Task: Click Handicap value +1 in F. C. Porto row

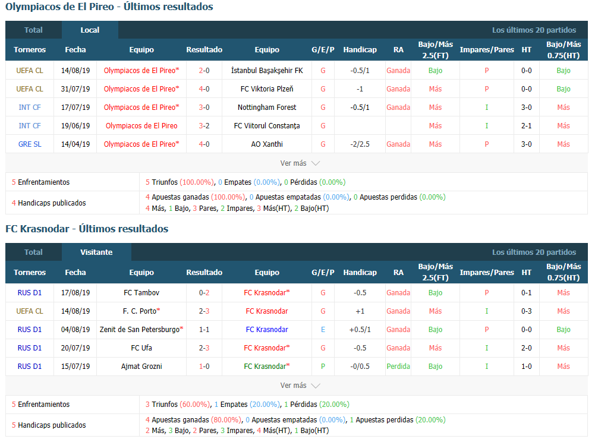Action: 360,311
